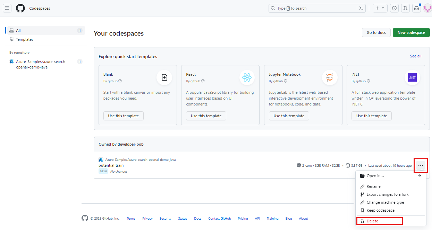Open your profile avatar menu
Viewport: 432px width, 230px height.
click(427, 8)
